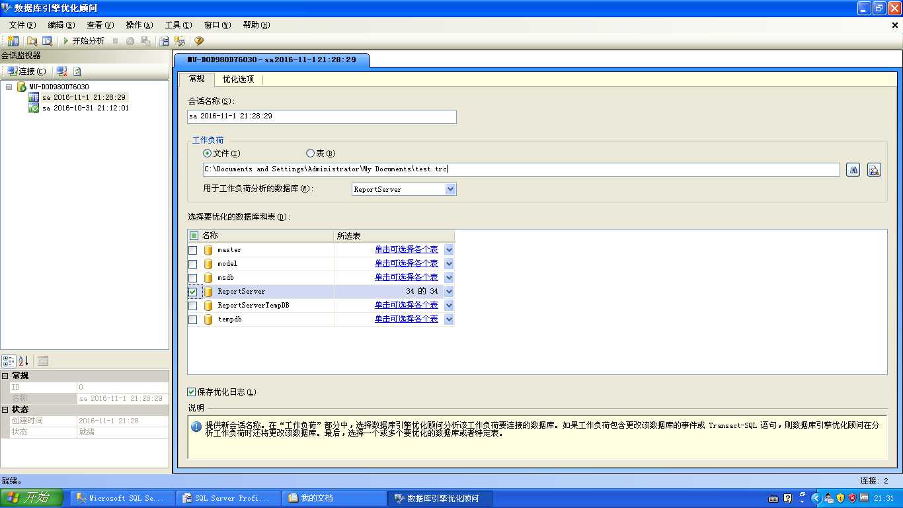Open the 34 的 34 dropdown for ReportServer
Screen dimensions: 903x508
click(449, 292)
